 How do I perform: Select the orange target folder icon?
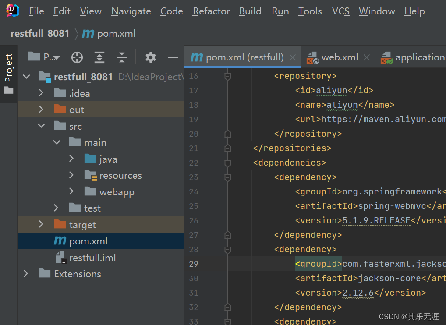pyautogui.click(x=60, y=224)
